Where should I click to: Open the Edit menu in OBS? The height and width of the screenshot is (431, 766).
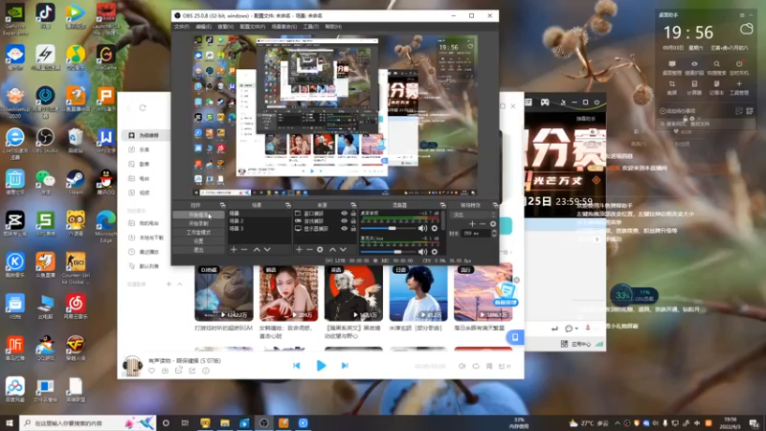point(204,27)
